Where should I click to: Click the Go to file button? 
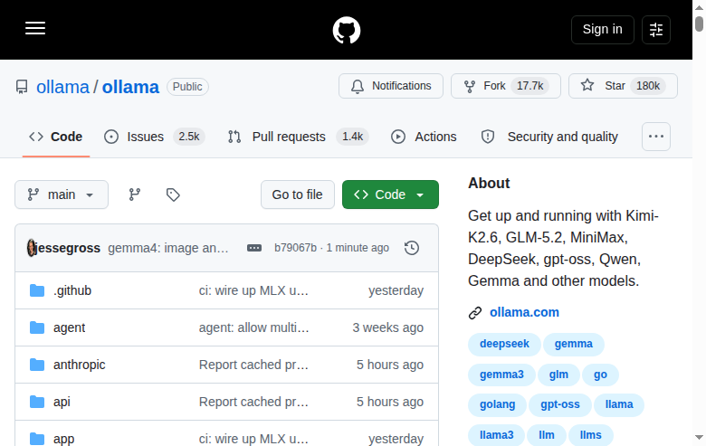pyautogui.click(x=297, y=195)
